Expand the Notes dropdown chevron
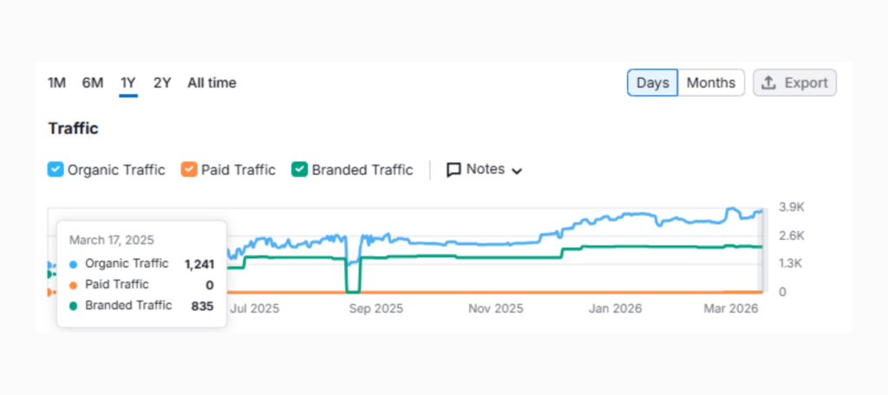Viewport: 888px width, 395px height. pos(518,171)
